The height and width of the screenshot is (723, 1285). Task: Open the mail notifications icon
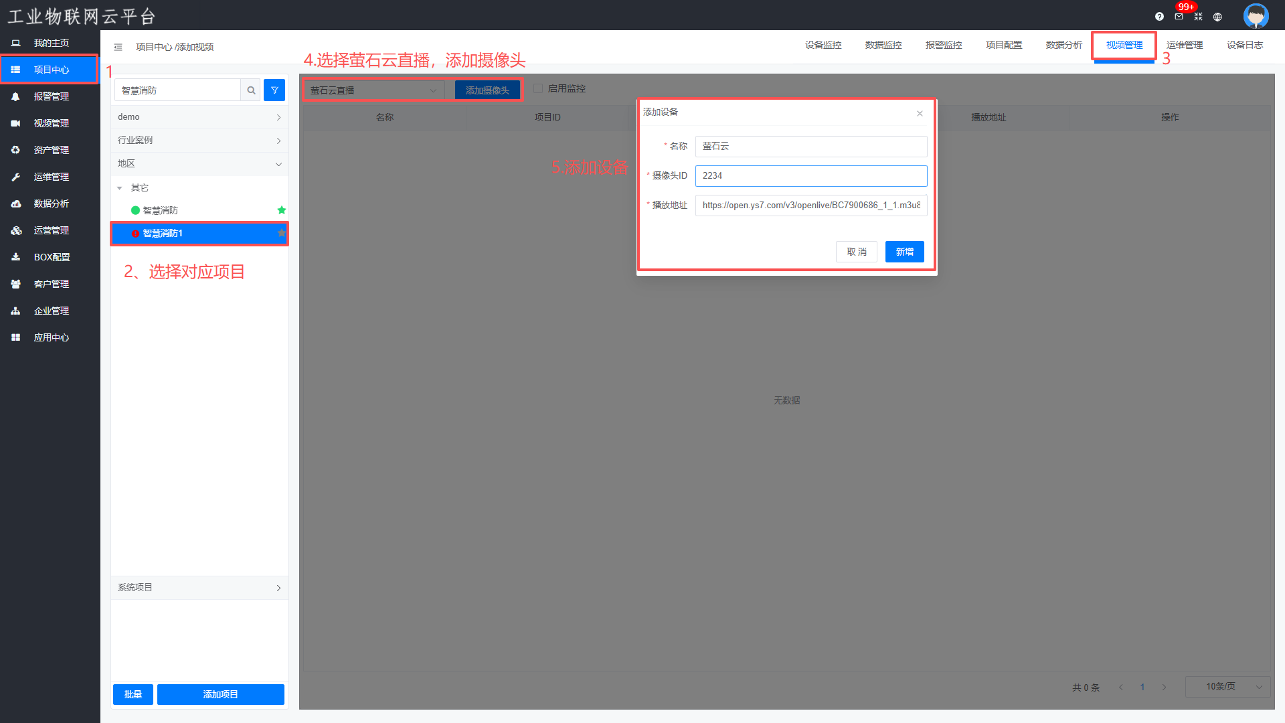pyautogui.click(x=1179, y=17)
